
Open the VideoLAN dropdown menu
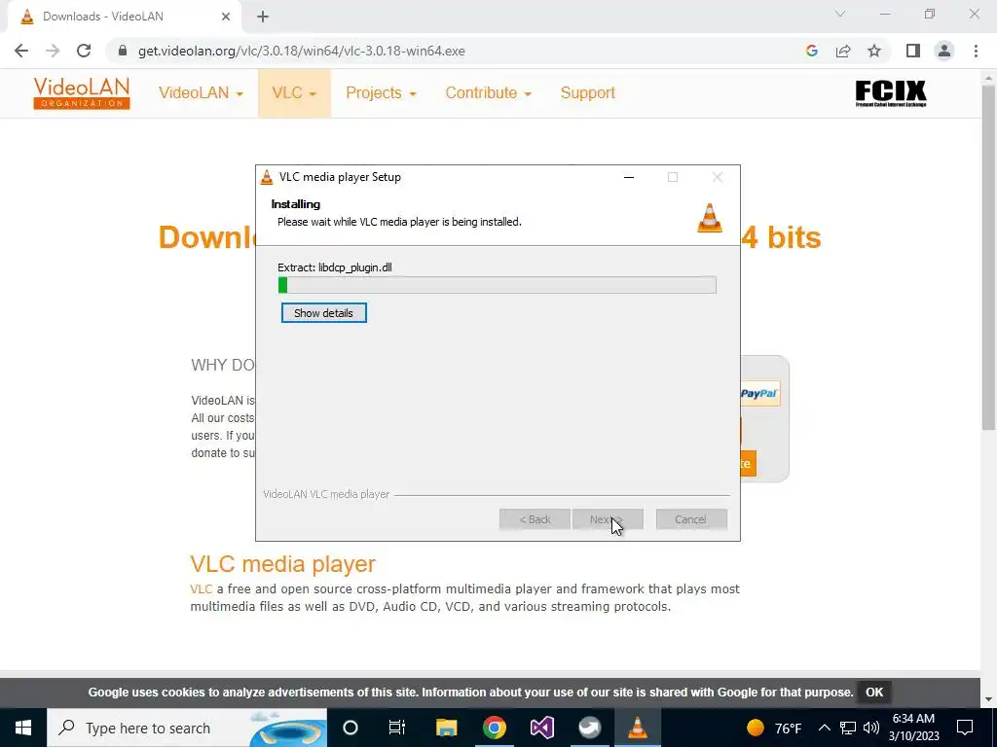click(201, 92)
